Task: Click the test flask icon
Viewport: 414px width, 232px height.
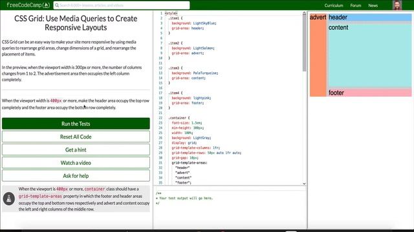Action: [8, 199]
